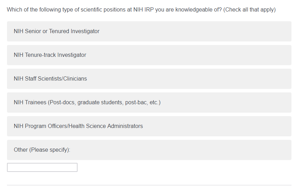The width and height of the screenshot is (304, 189).
Task: Click the 'Other (Please specify):' label text
Action: (x=42, y=150)
